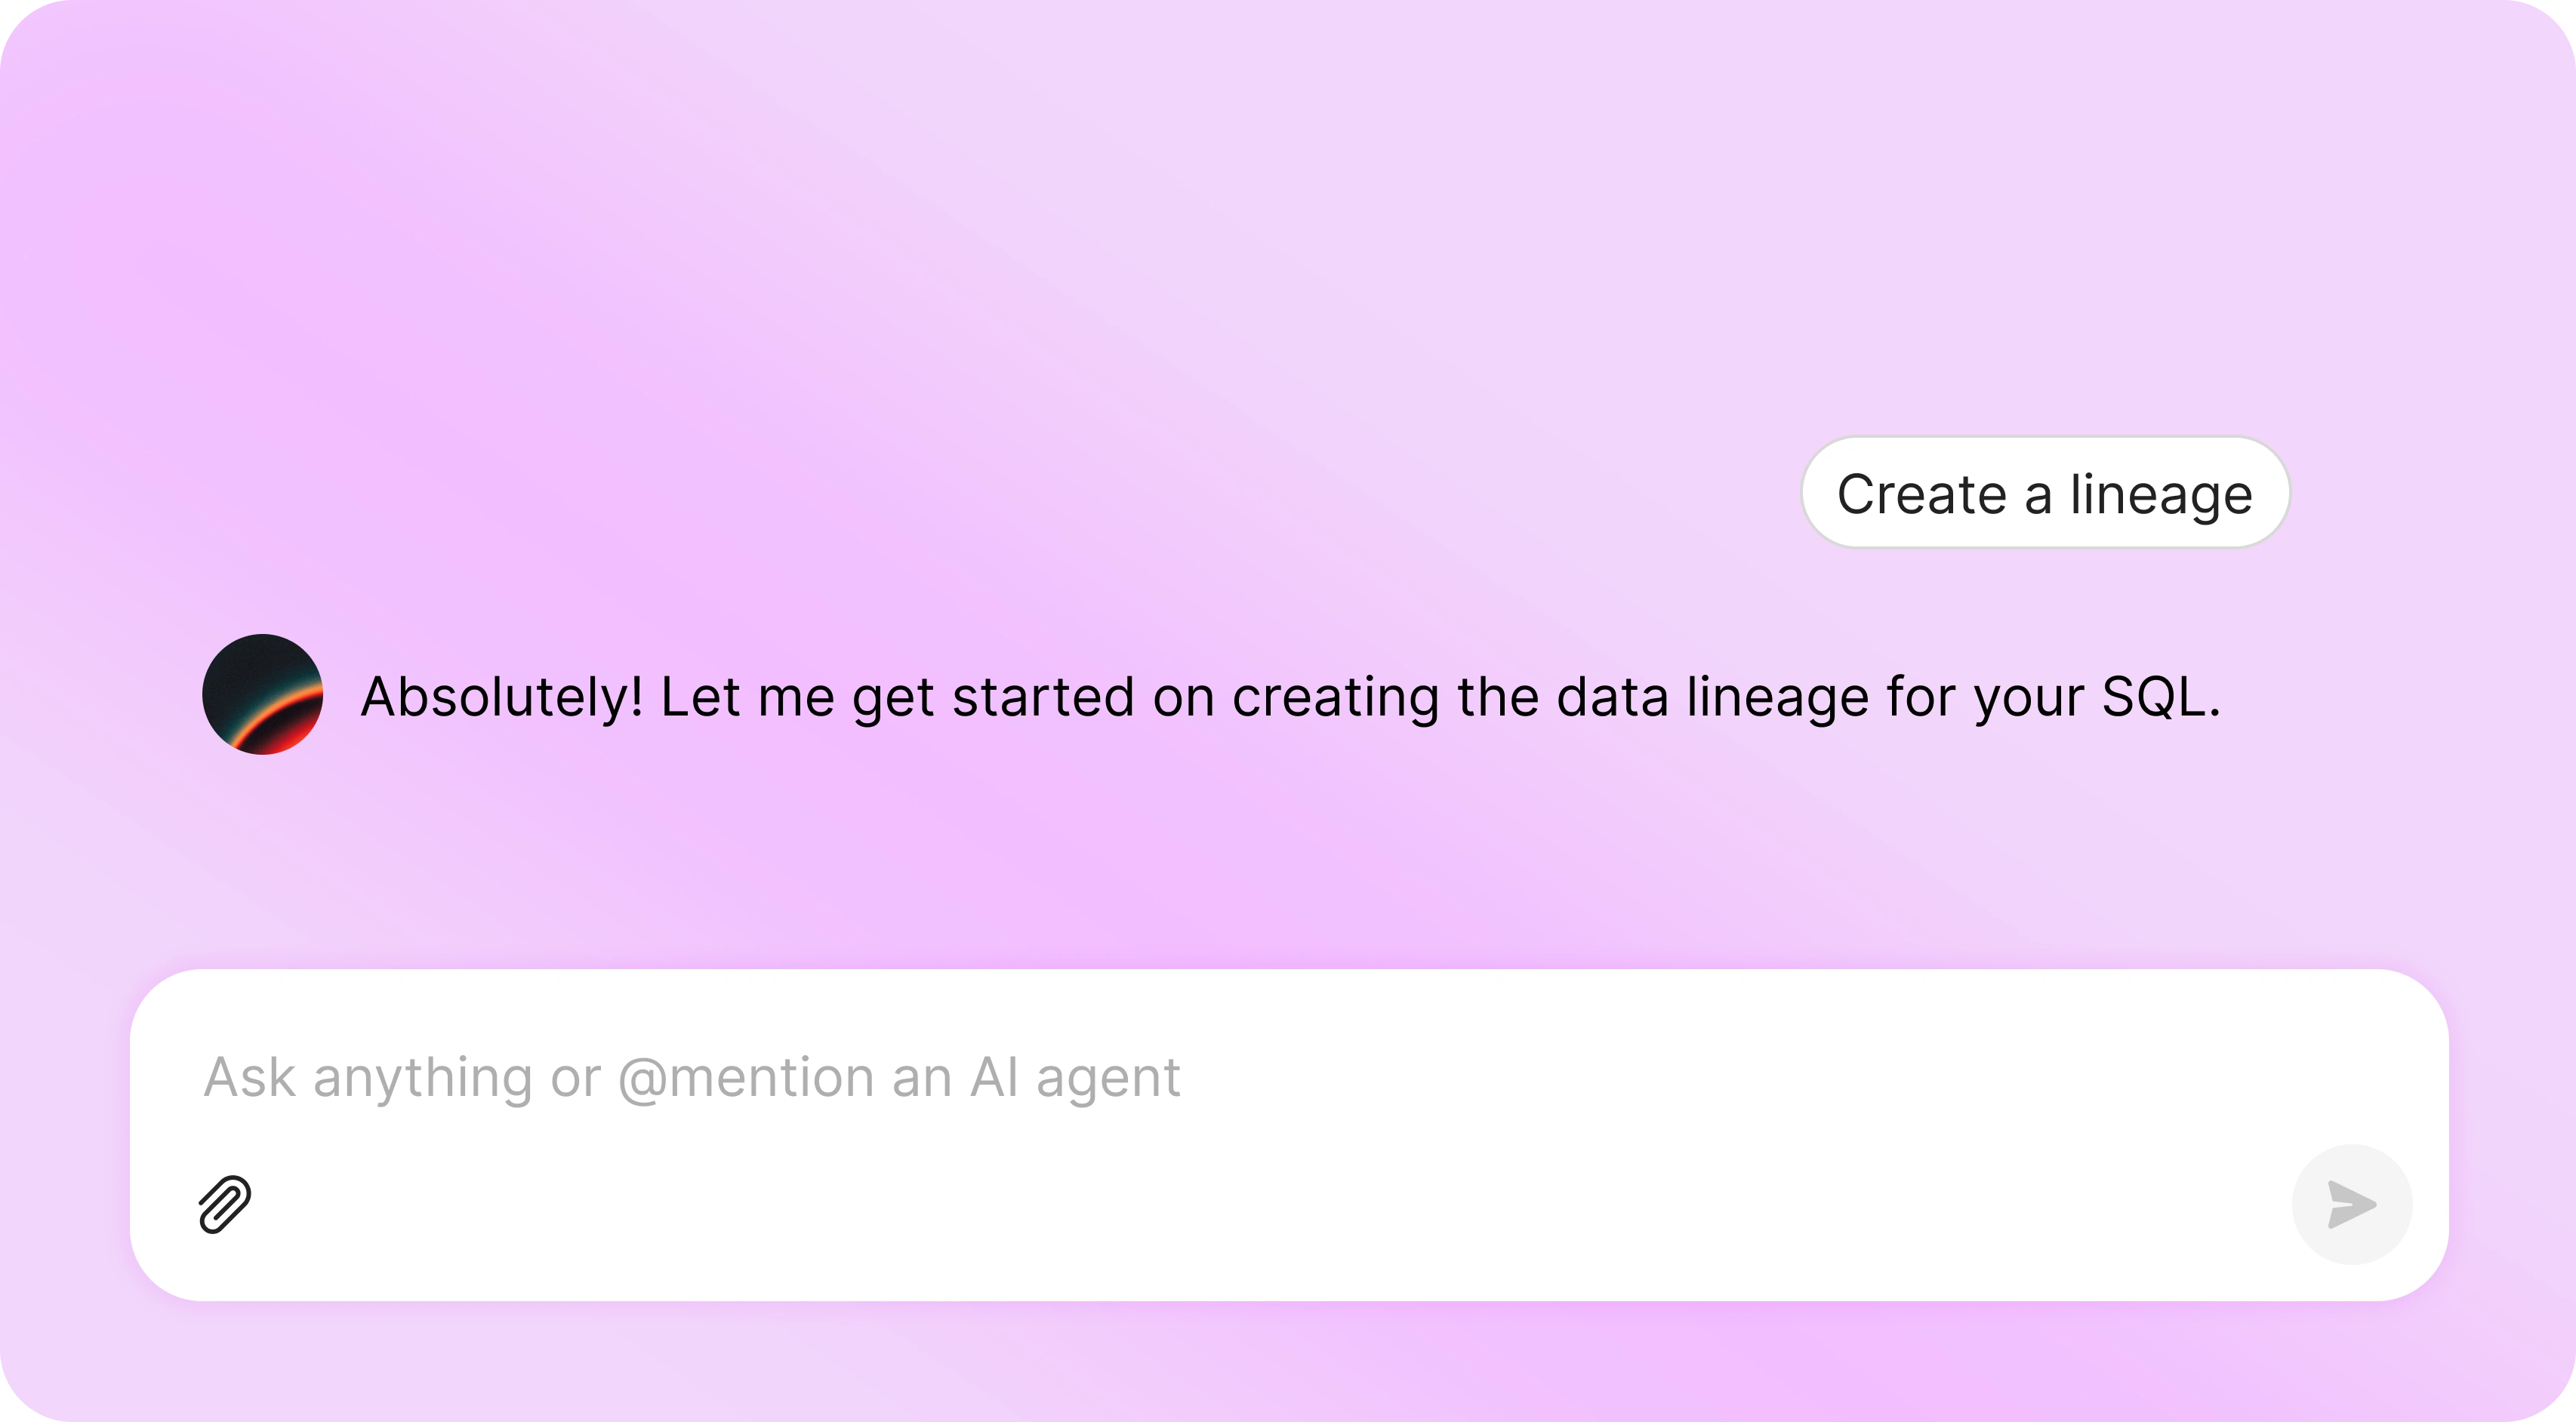Click the word "Create" in the user message
Viewport: 2576px width, 1422px height.
pos(1921,494)
